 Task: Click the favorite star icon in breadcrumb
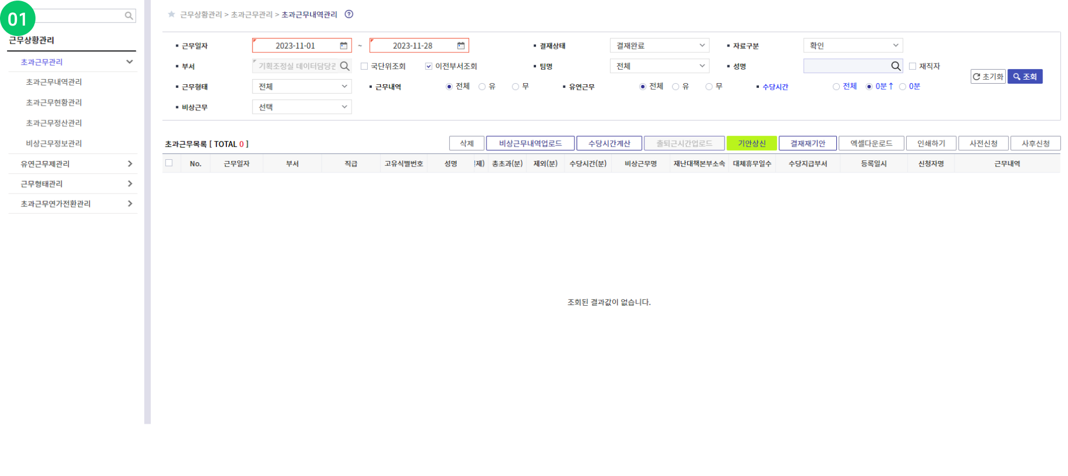[x=171, y=15]
